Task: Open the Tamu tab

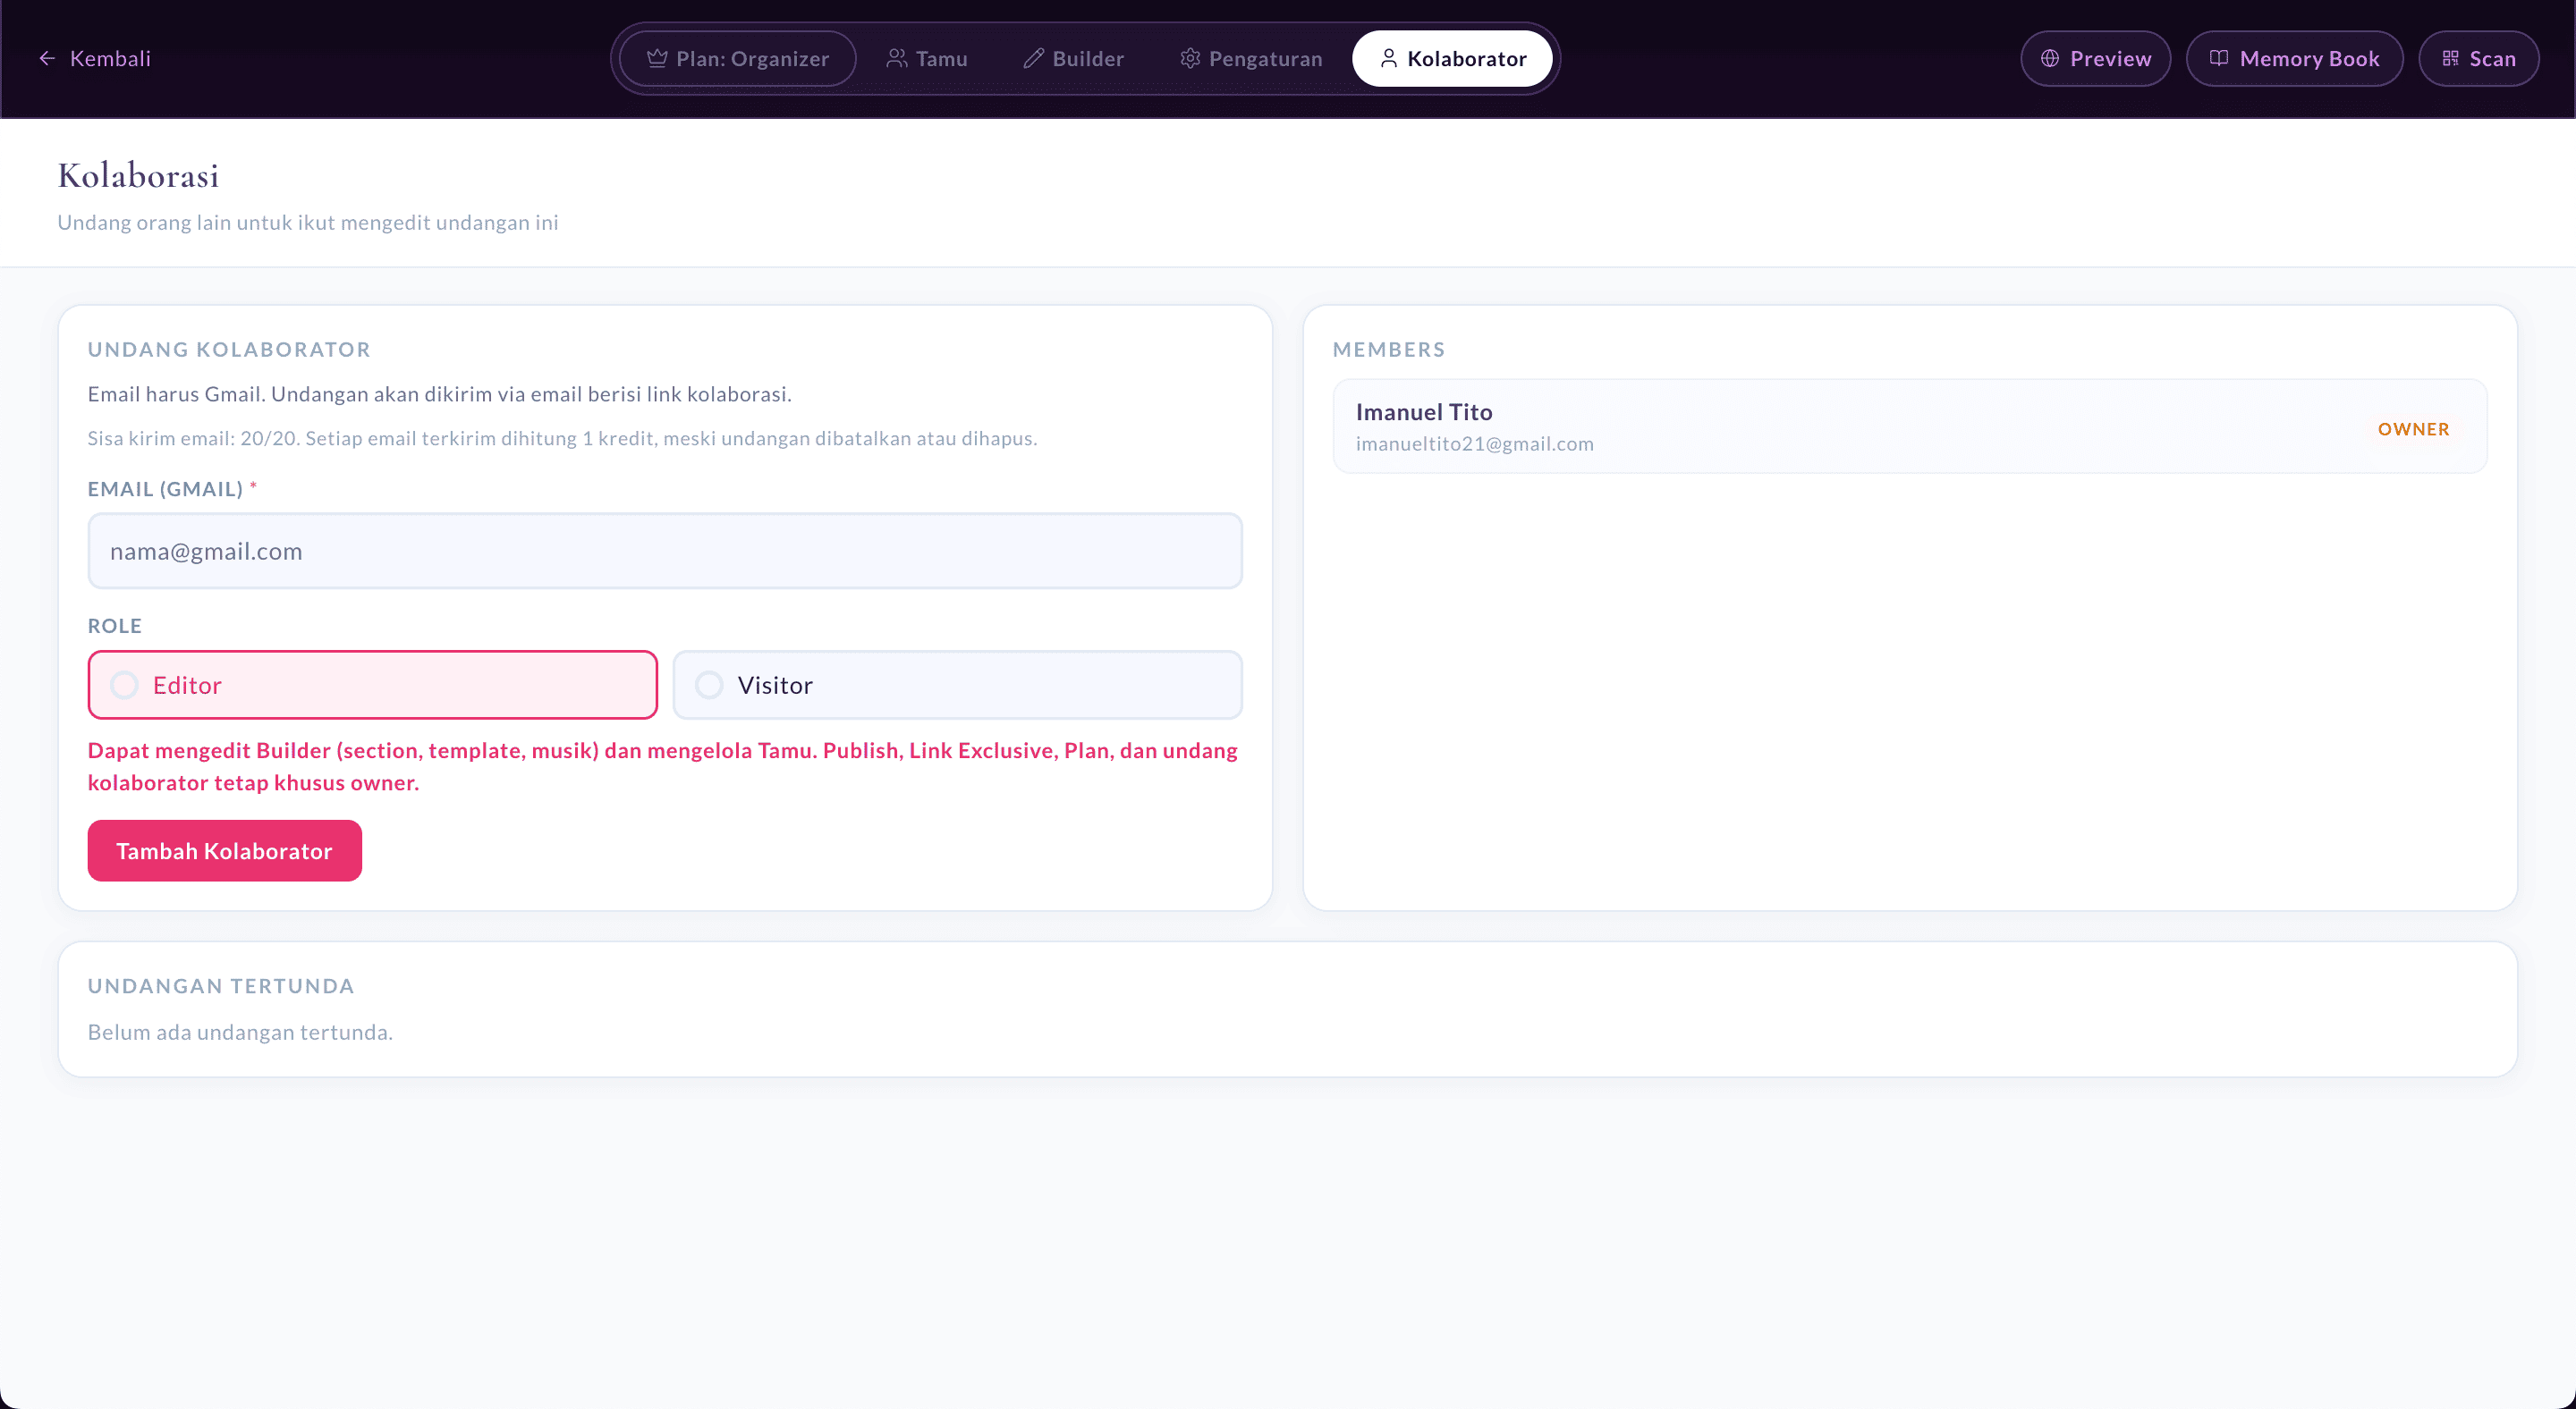Action: click(x=927, y=59)
